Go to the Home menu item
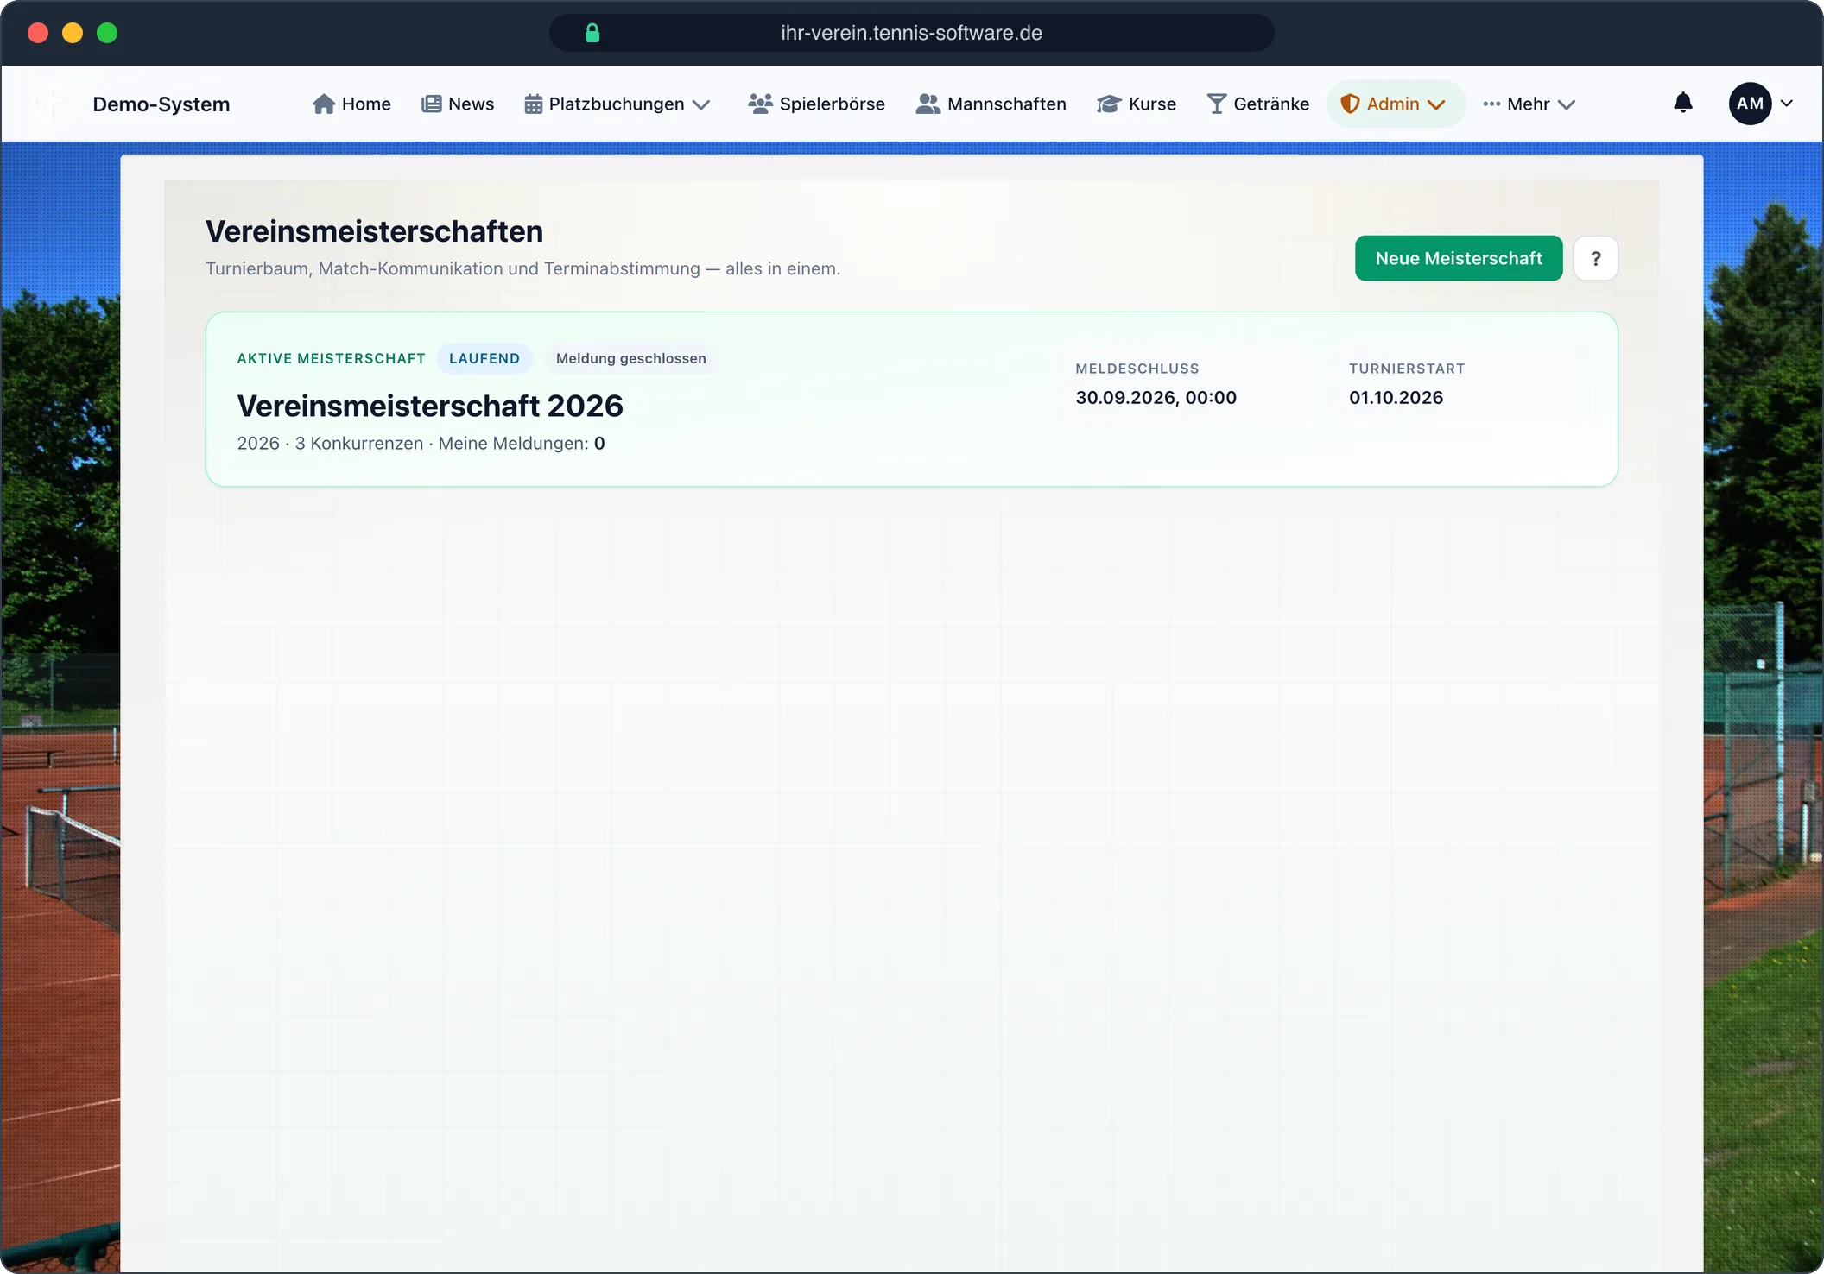 point(351,104)
